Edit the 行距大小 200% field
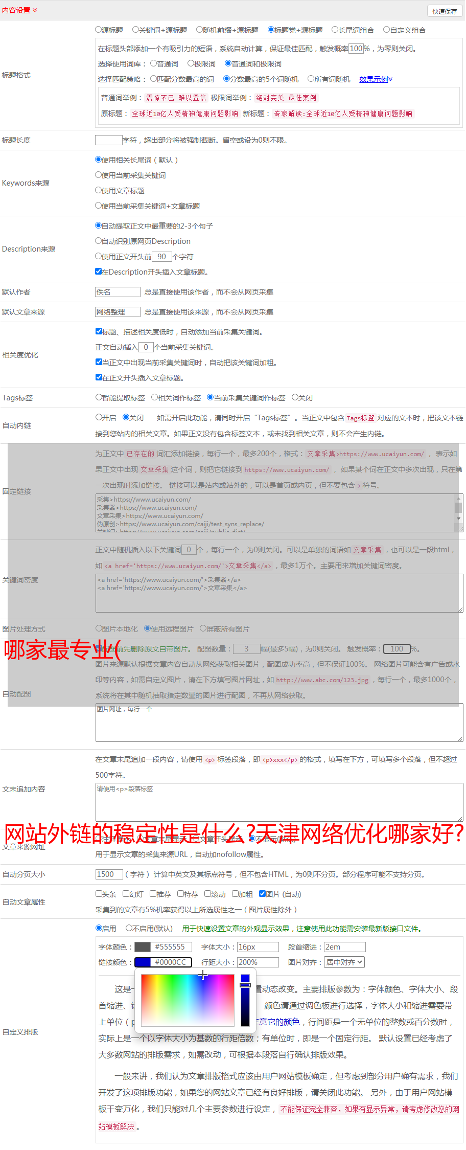The image size is (466, 1150). 258,962
